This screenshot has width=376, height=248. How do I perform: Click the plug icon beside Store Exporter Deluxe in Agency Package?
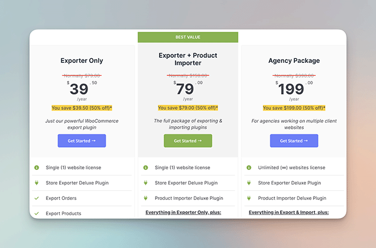249,183
